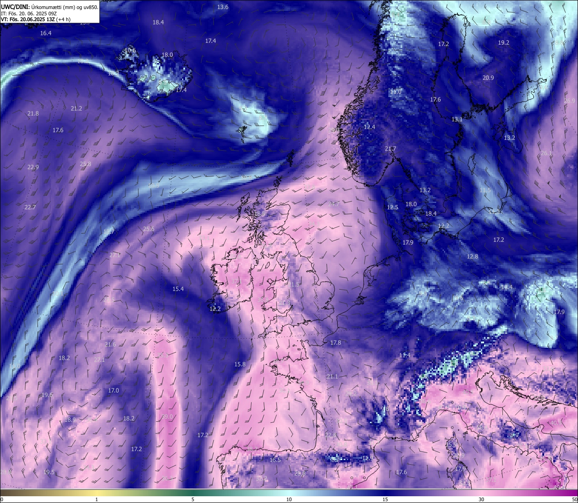Select the 25.8 value label

85,164
